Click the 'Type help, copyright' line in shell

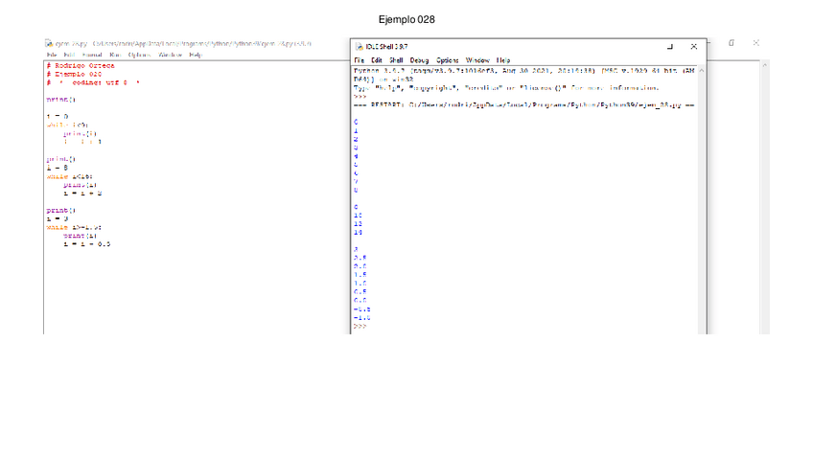[506, 88]
